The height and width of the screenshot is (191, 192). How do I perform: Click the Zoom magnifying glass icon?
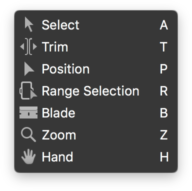28,134
